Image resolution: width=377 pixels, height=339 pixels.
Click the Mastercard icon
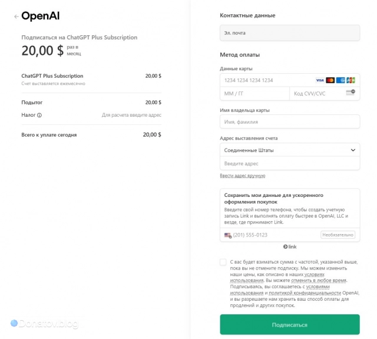click(330, 80)
